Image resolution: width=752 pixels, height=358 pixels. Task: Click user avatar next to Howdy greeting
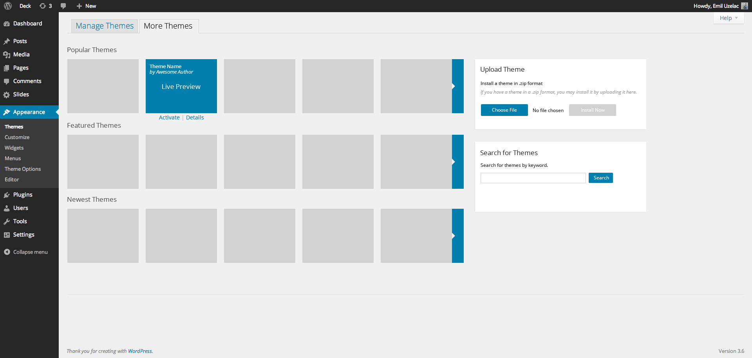coord(745,6)
